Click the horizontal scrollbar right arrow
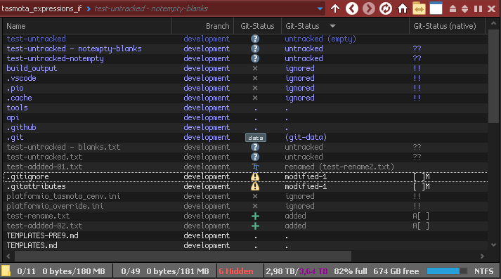 (x=482, y=256)
